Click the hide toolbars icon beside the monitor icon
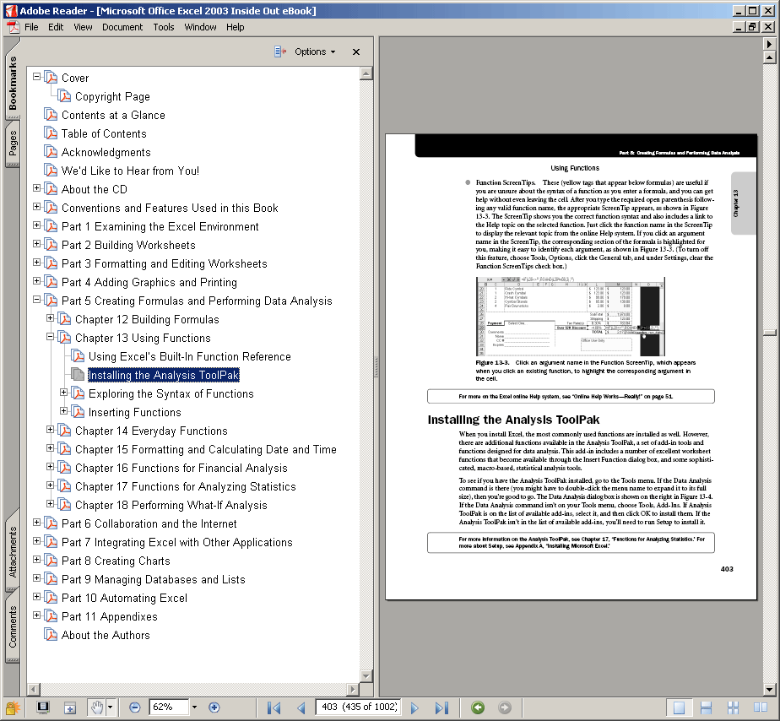 pos(69,707)
